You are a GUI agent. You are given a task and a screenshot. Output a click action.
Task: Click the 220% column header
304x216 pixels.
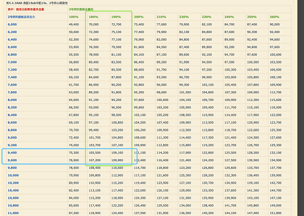pyautogui.click(x=184, y=17)
